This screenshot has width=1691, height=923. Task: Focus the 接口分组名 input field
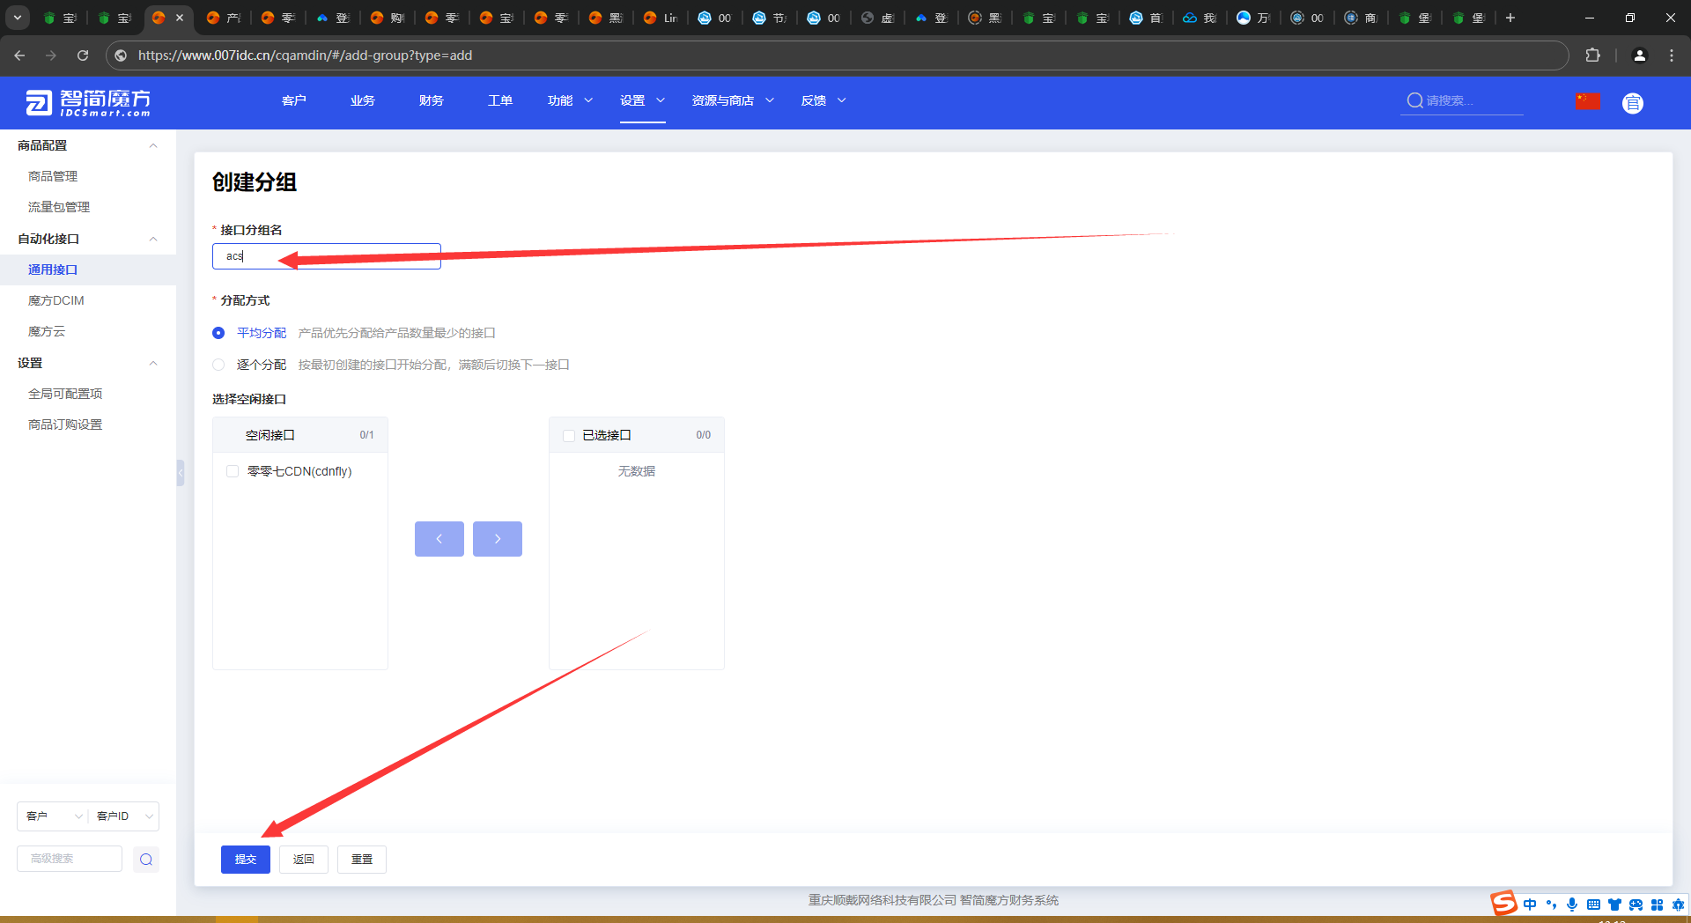[x=327, y=256]
